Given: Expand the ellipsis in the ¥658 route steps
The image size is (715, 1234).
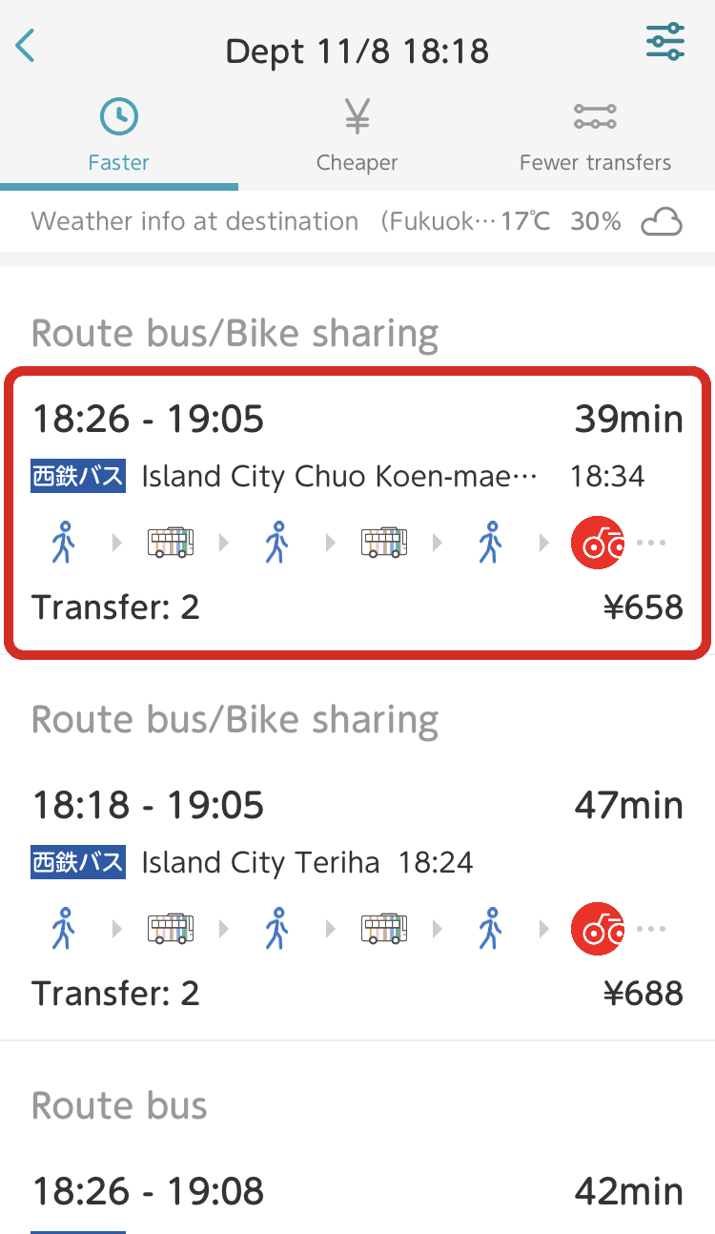Looking at the screenshot, I should click(651, 544).
